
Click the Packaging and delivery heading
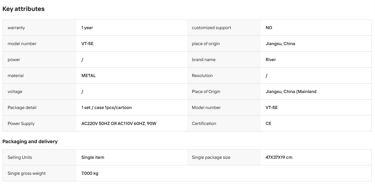click(30, 142)
